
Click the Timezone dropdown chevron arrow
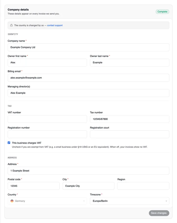[x=166, y=201]
